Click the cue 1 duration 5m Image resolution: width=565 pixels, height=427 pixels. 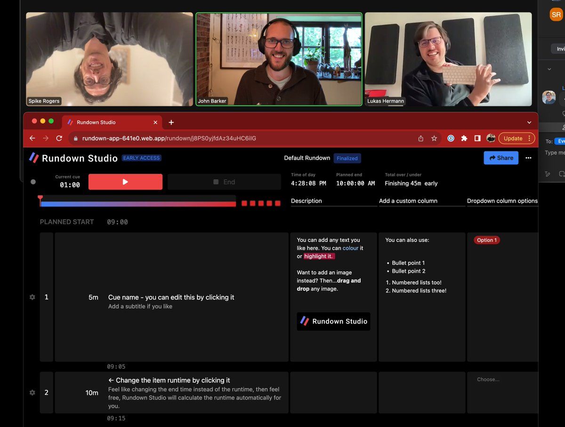tap(93, 297)
